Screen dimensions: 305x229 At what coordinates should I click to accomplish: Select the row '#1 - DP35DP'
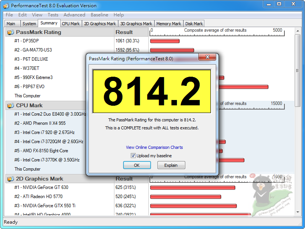click(26, 41)
